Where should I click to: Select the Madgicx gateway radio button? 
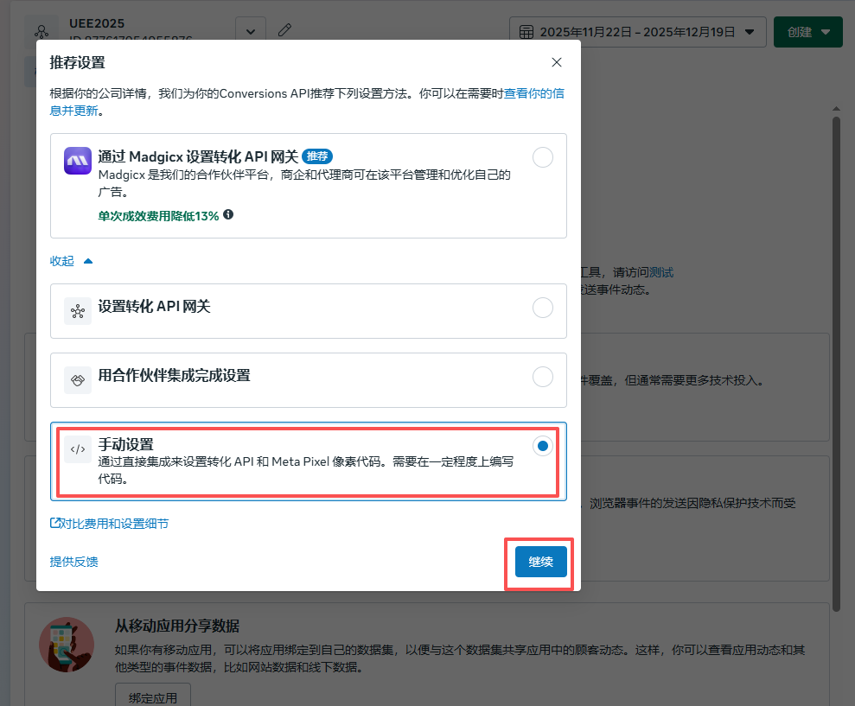click(x=542, y=157)
